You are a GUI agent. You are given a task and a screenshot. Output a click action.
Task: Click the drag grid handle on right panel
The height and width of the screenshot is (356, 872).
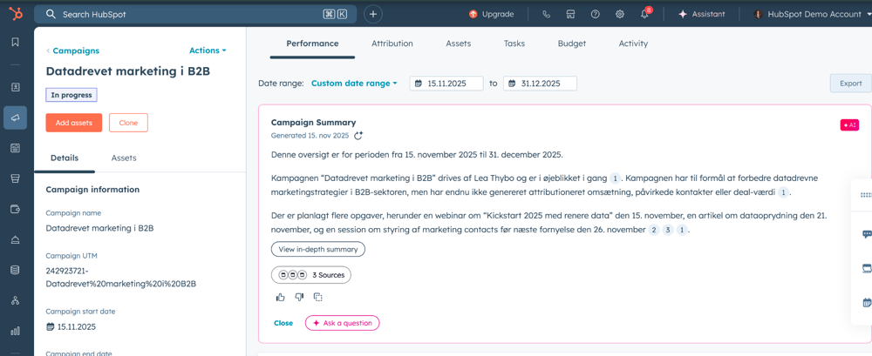[867, 195]
